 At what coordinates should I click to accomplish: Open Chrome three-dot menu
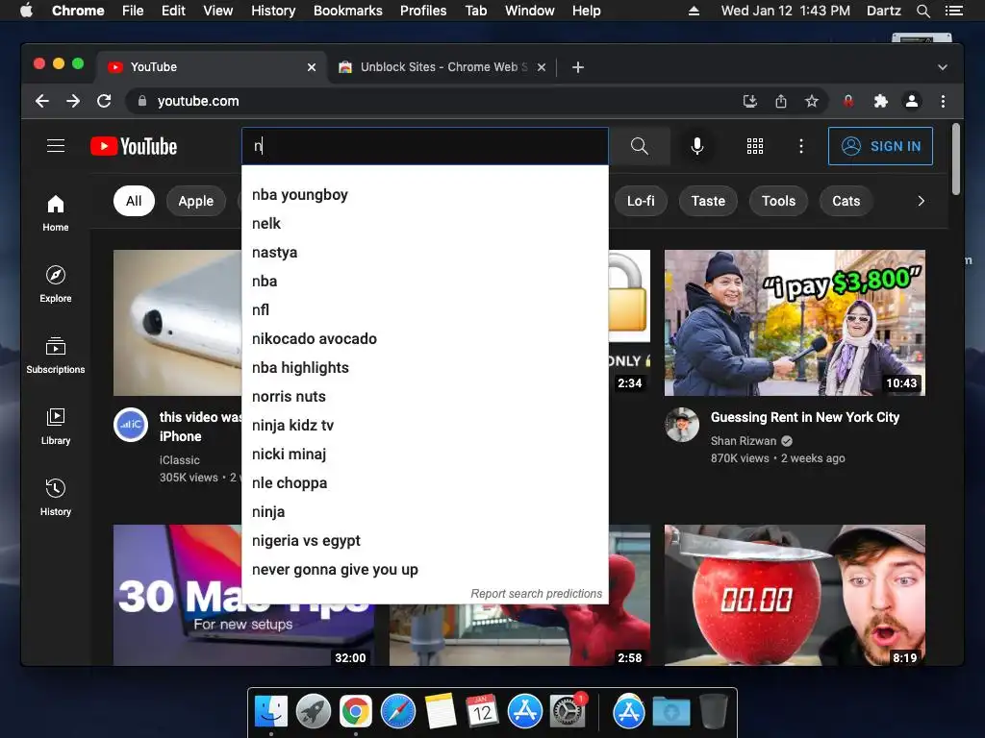pos(943,101)
